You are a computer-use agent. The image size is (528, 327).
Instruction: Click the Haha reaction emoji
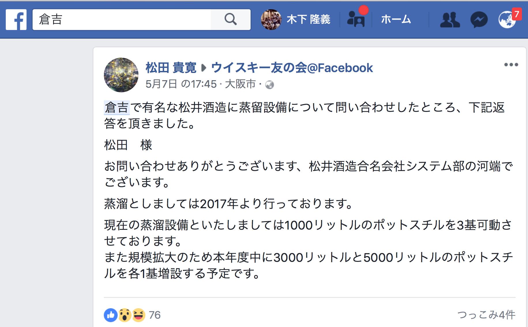click(138, 315)
